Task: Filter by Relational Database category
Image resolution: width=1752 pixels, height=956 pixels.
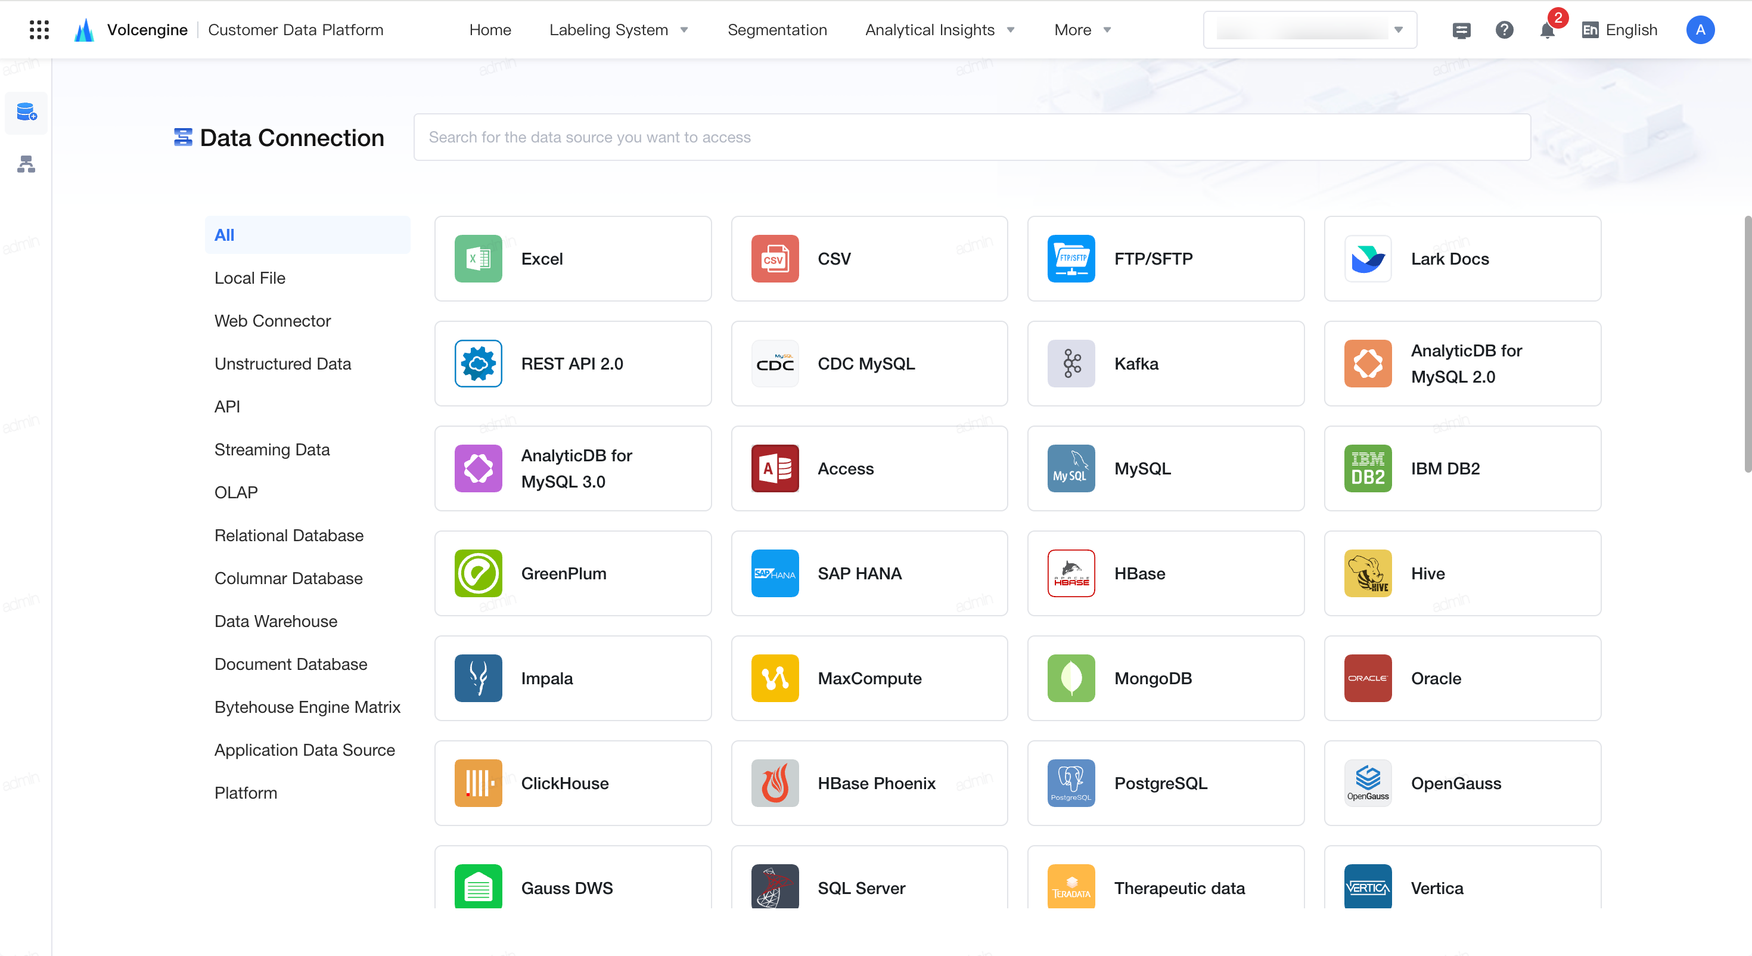Action: coord(288,535)
